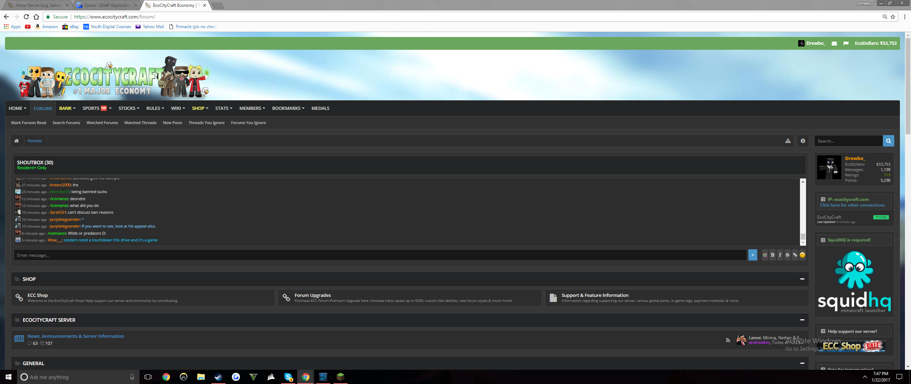The height and width of the screenshot is (384, 911).
Task: Open the smiley emoji picker
Action: point(802,255)
